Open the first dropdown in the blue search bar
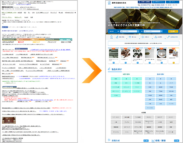 point(130,31)
